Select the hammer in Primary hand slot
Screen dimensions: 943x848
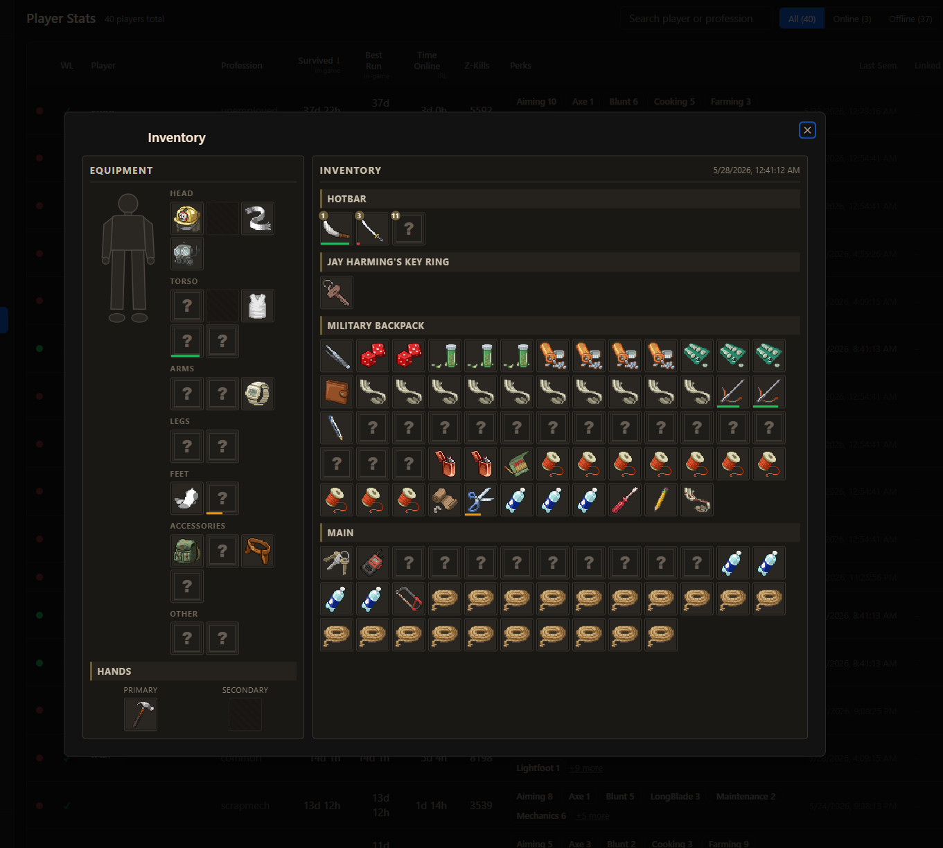tap(141, 714)
